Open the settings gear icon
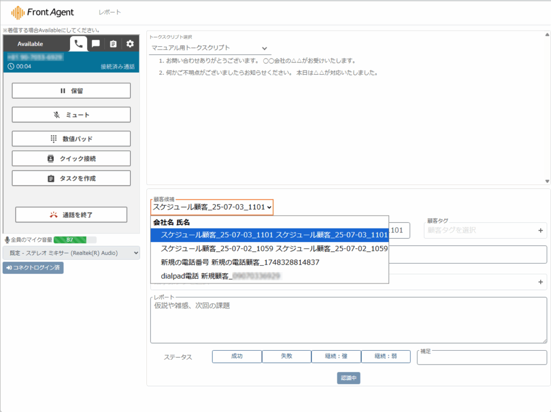Viewport: 551px width, 412px height. [x=130, y=44]
